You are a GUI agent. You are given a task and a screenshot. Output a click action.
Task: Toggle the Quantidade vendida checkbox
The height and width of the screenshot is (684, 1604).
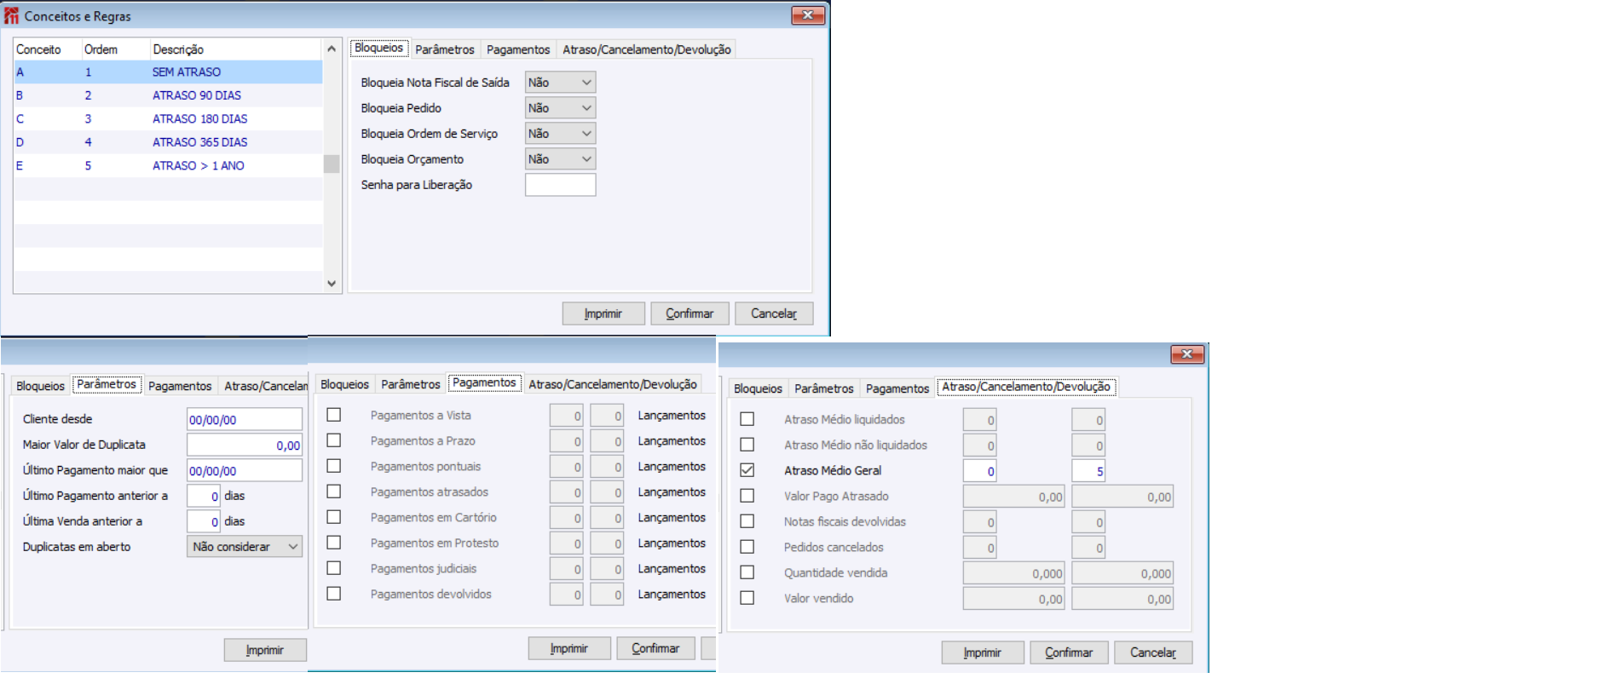click(747, 572)
